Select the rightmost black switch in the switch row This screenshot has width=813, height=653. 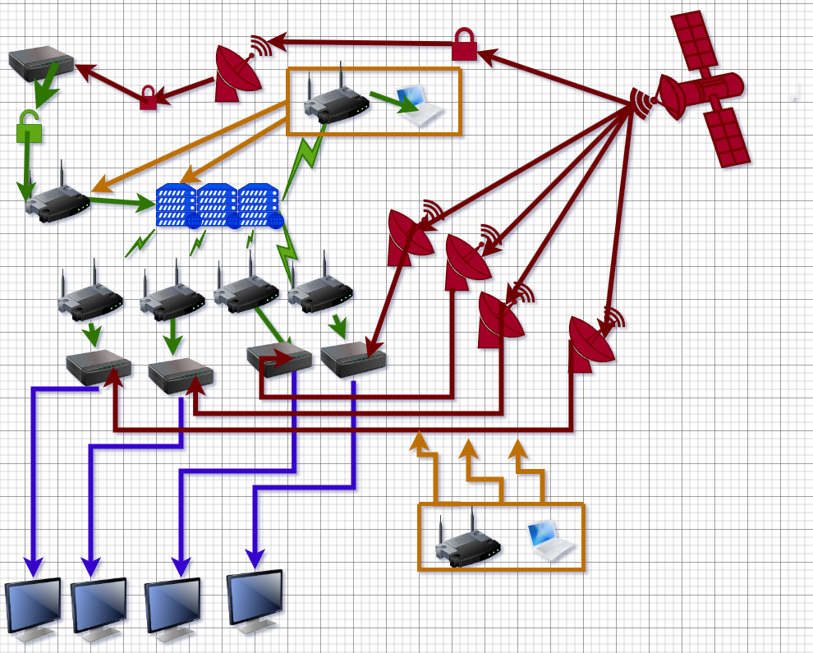pyautogui.click(x=353, y=359)
